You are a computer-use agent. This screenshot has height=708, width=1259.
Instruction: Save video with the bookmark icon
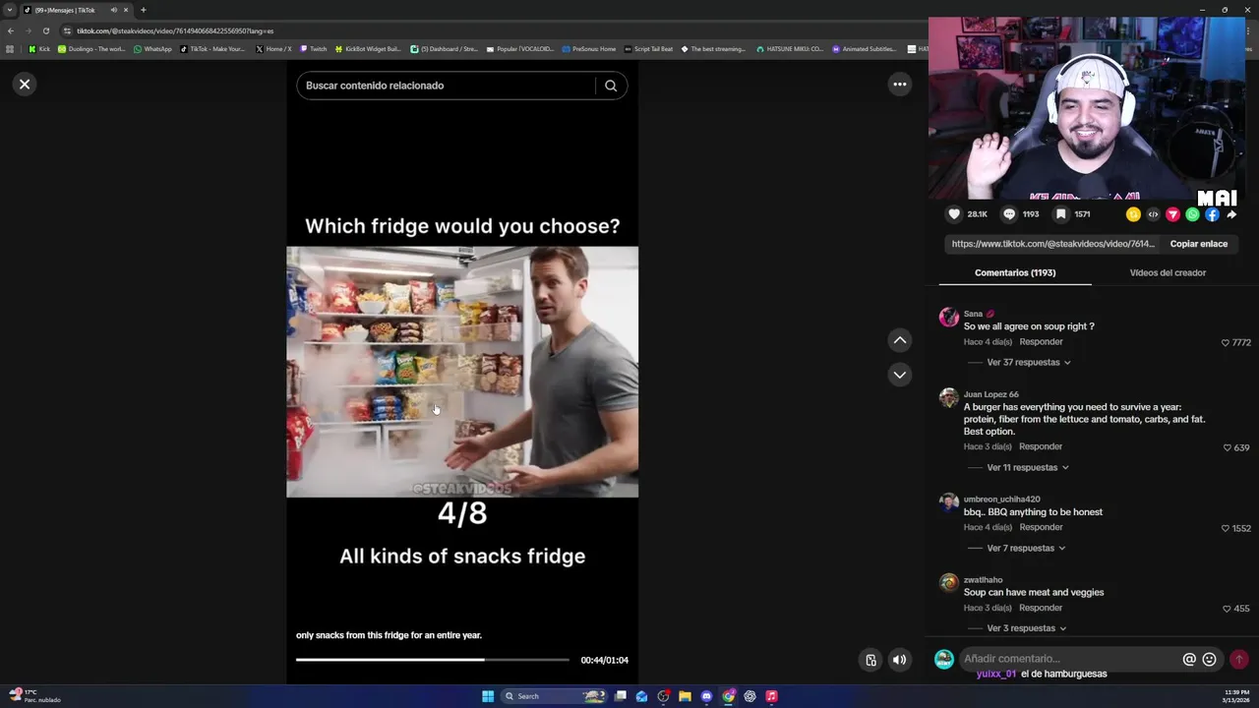[x=1061, y=214]
